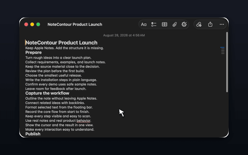248x155 pixels.
Task: Click line 'Keep the source material close to the decision.'
Action: 63,66
